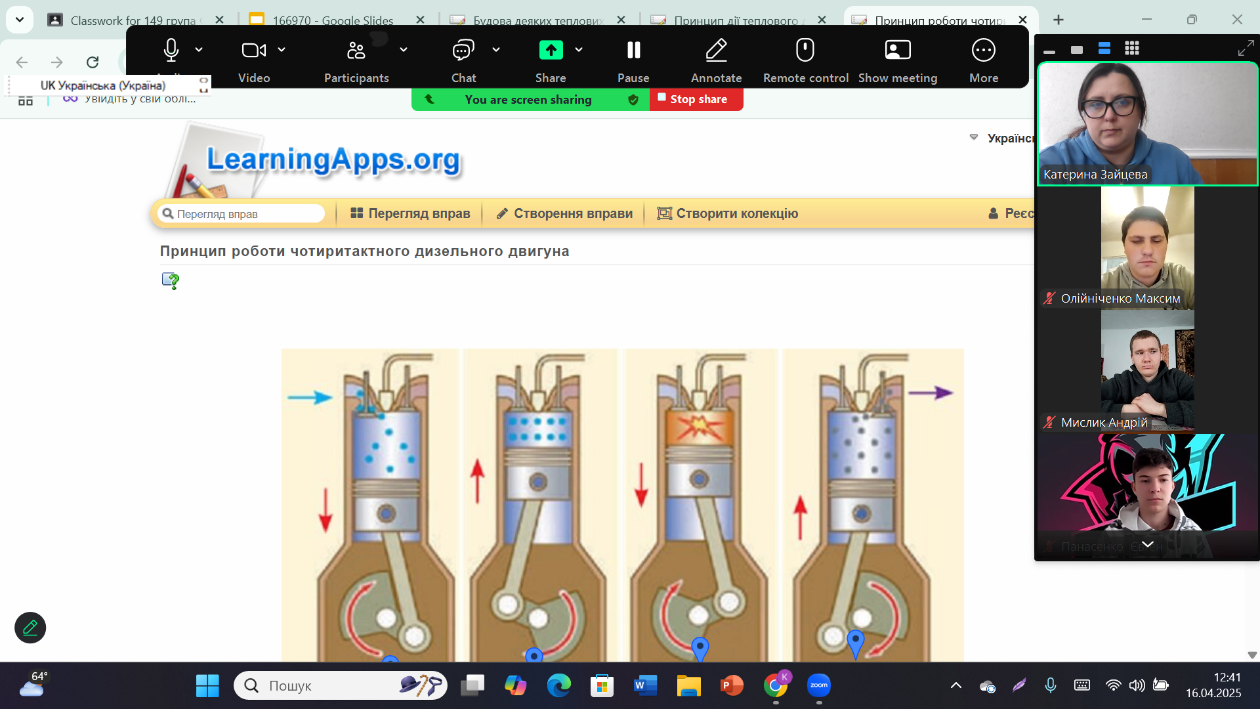Open More options in Zoom toolbar
This screenshot has height=709, width=1260.
pyautogui.click(x=984, y=60)
